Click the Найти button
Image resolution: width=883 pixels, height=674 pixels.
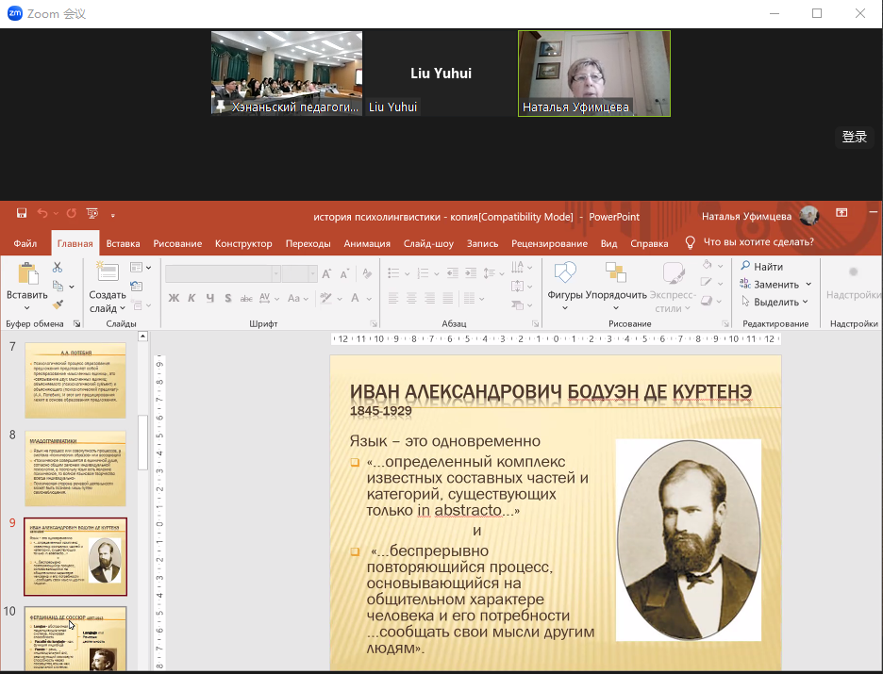pos(761,267)
